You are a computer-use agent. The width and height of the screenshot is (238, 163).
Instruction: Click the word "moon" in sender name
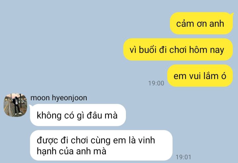click(x=40, y=98)
